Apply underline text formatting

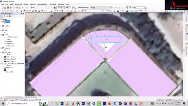pyautogui.click(x=115, y=11)
